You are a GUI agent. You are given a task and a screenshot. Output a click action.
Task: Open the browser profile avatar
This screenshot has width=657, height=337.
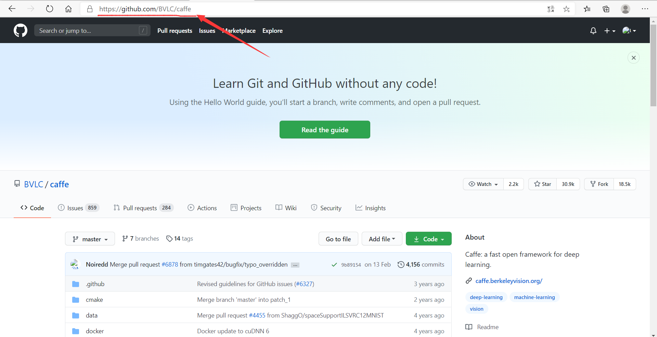[626, 9]
